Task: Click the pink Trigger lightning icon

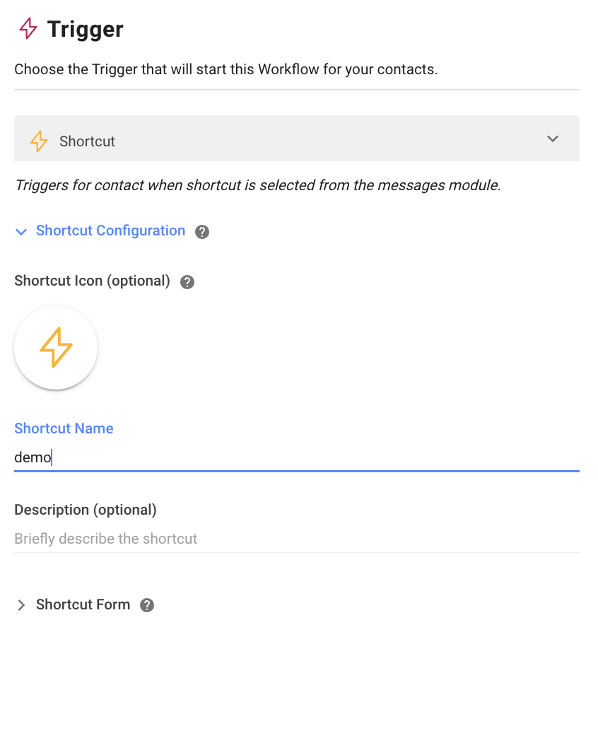Action: pos(28,28)
